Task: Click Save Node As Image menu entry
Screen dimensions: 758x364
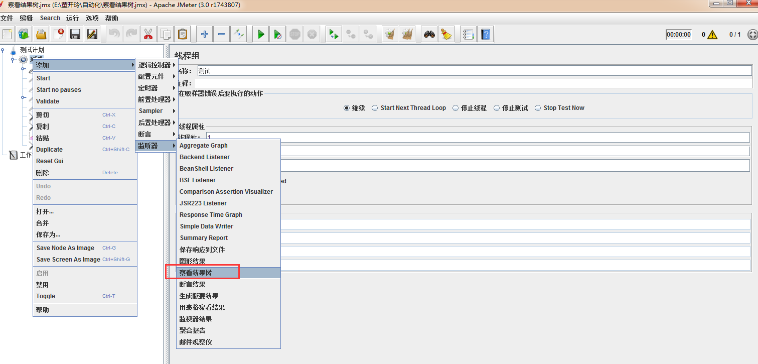Action: coord(85,248)
